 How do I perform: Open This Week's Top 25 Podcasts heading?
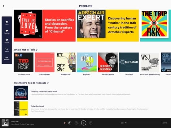30,83
